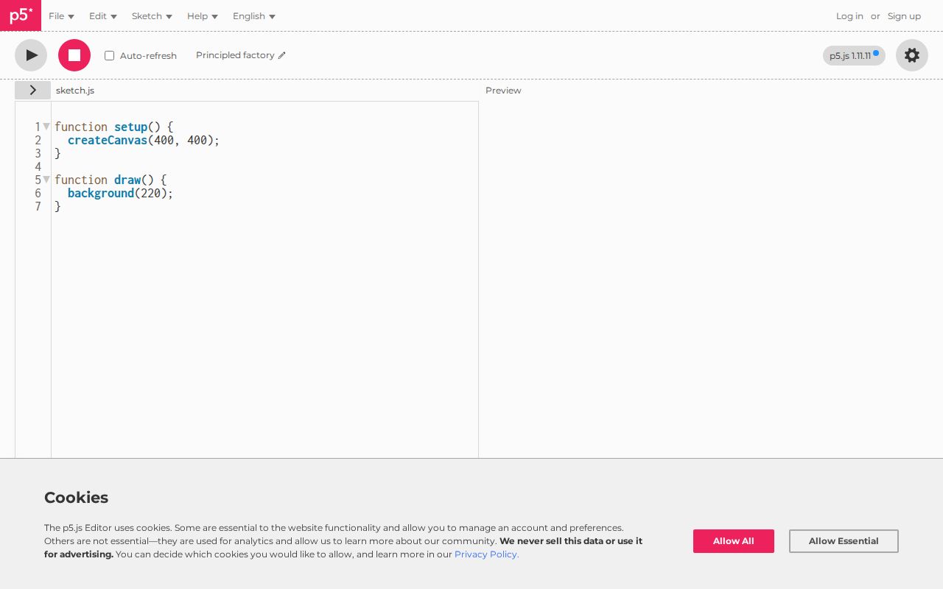Open the editor settings gear
The width and height of the screenshot is (943, 589).
[912, 55]
